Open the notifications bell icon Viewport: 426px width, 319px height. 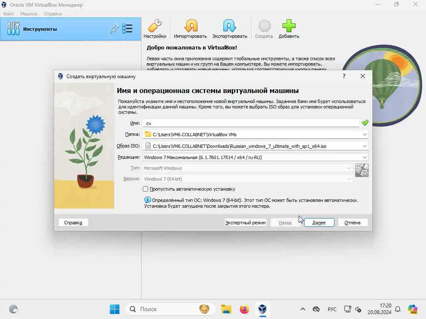click(x=398, y=309)
